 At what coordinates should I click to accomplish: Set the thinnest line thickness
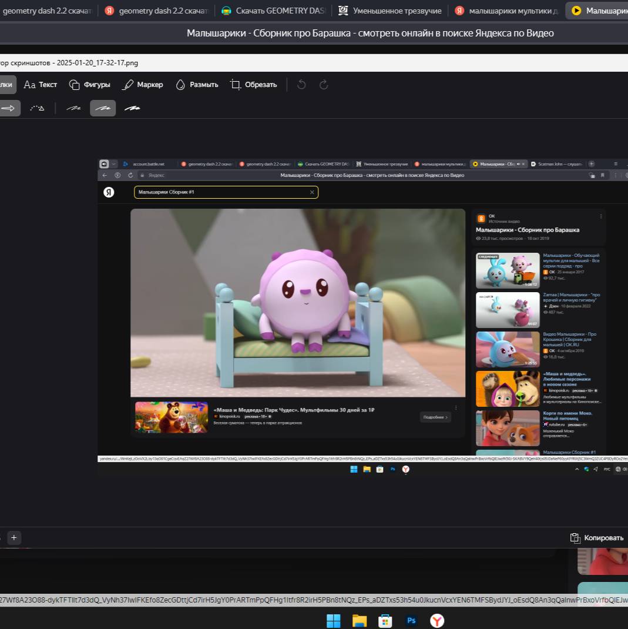pos(73,108)
